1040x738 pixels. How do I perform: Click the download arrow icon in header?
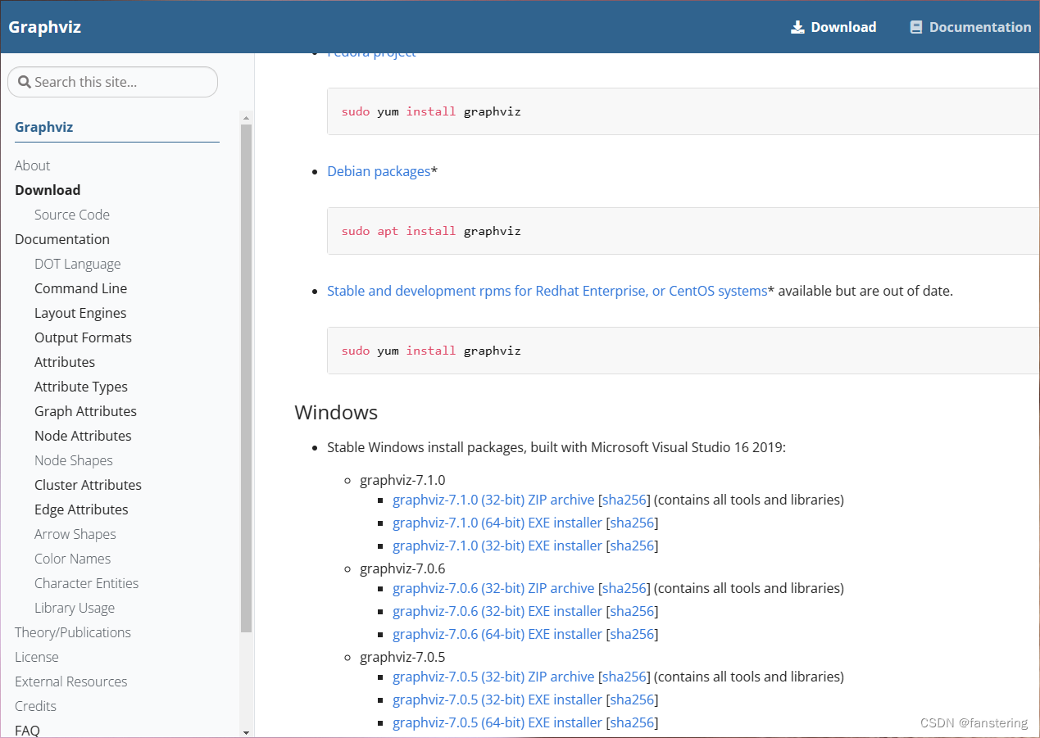point(797,27)
